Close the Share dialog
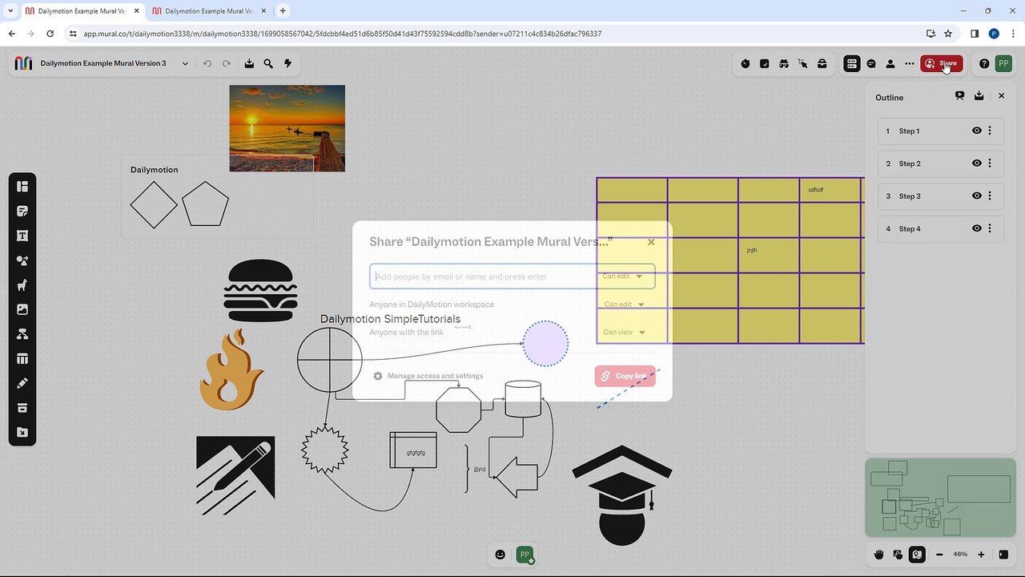This screenshot has height=577, width=1025. [x=651, y=242]
